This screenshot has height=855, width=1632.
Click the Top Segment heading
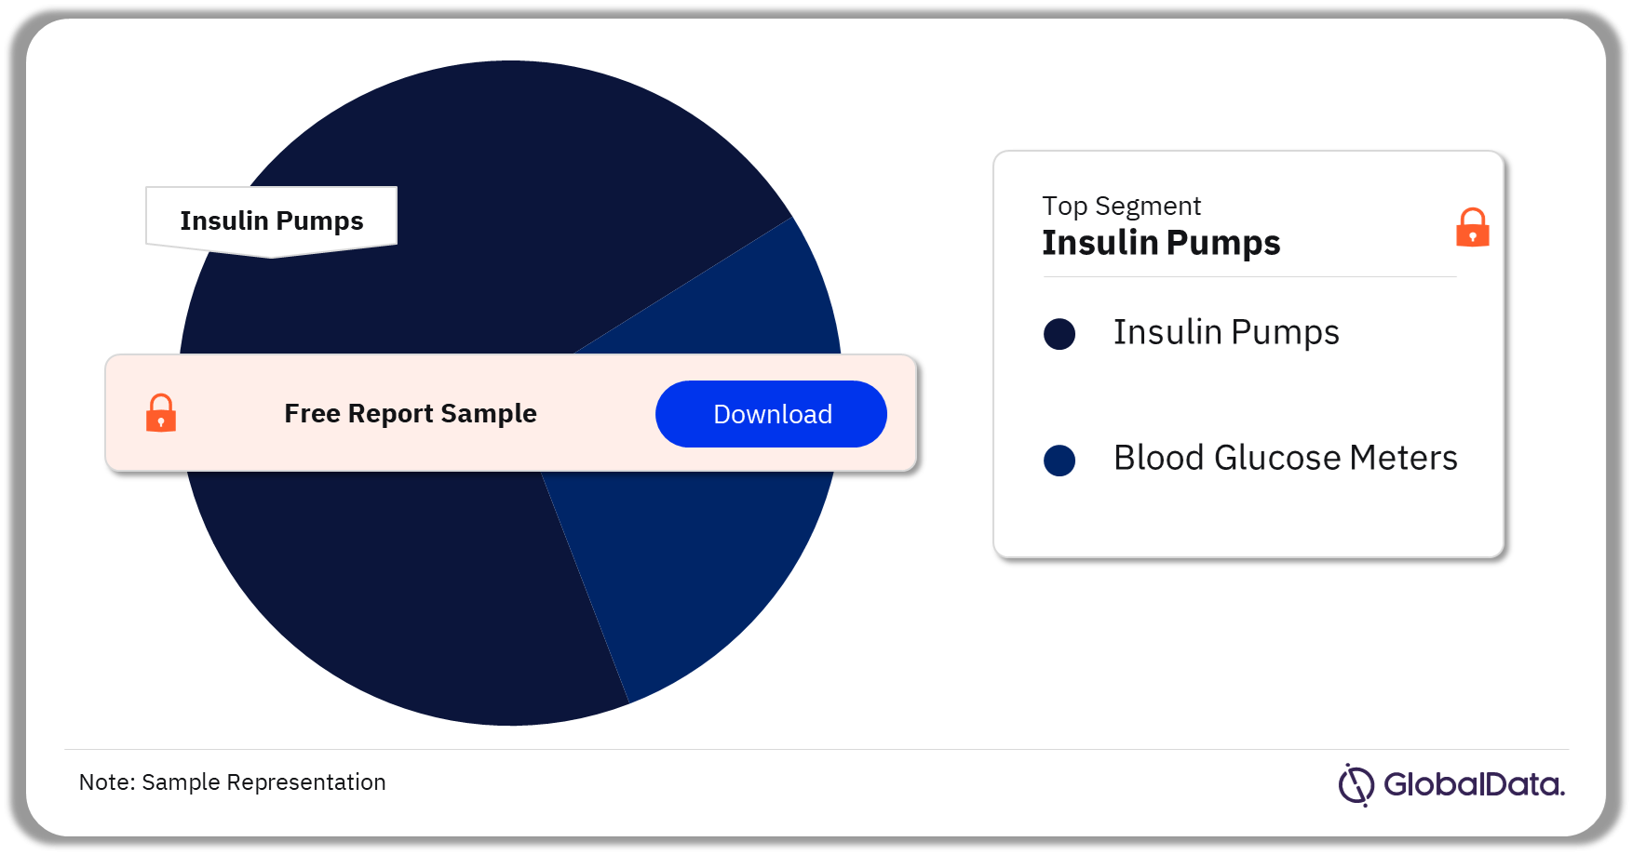click(x=1121, y=206)
